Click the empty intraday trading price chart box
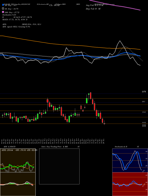The image size is (148, 196). [59, 166]
